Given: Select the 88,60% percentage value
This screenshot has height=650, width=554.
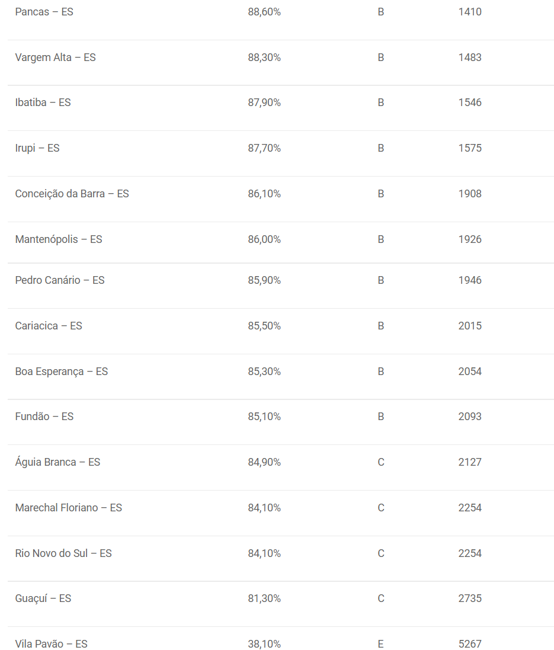Looking at the screenshot, I should click(x=264, y=12).
